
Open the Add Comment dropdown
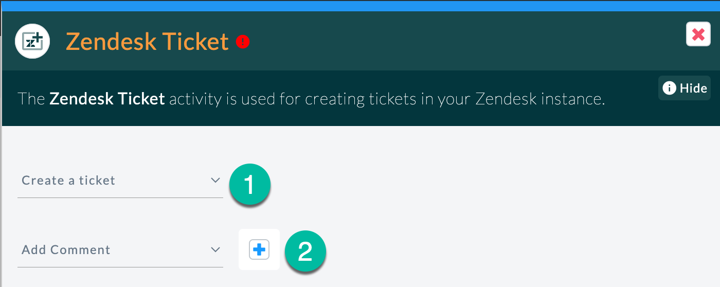[x=120, y=250]
